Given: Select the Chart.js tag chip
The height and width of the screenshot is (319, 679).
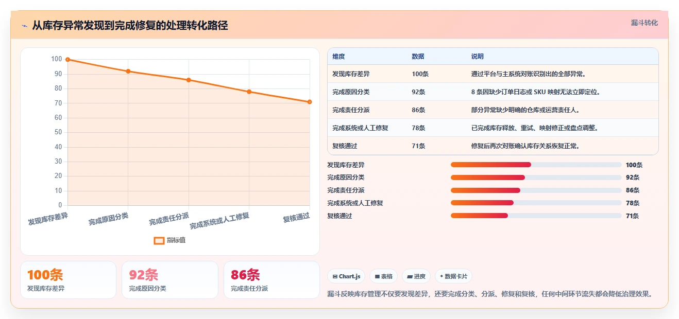Looking at the screenshot, I should pyautogui.click(x=346, y=276).
